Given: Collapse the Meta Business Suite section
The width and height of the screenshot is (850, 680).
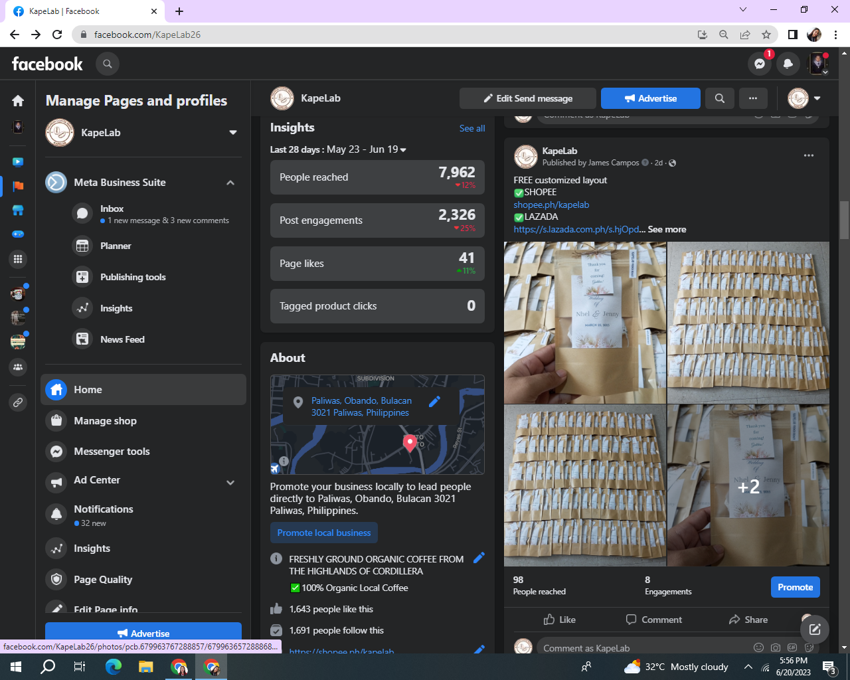Looking at the screenshot, I should pos(230,183).
